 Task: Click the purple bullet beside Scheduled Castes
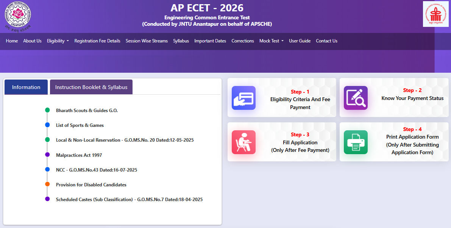pos(47,199)
